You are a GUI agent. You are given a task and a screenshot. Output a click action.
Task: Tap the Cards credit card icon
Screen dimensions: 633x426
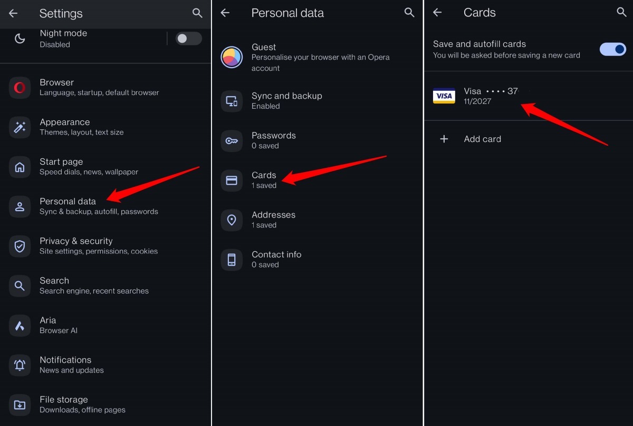232,180
